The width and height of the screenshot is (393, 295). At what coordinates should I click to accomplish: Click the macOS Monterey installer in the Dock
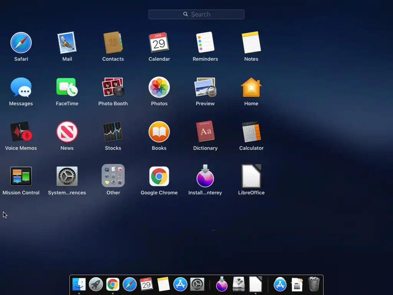pos(221,284)
